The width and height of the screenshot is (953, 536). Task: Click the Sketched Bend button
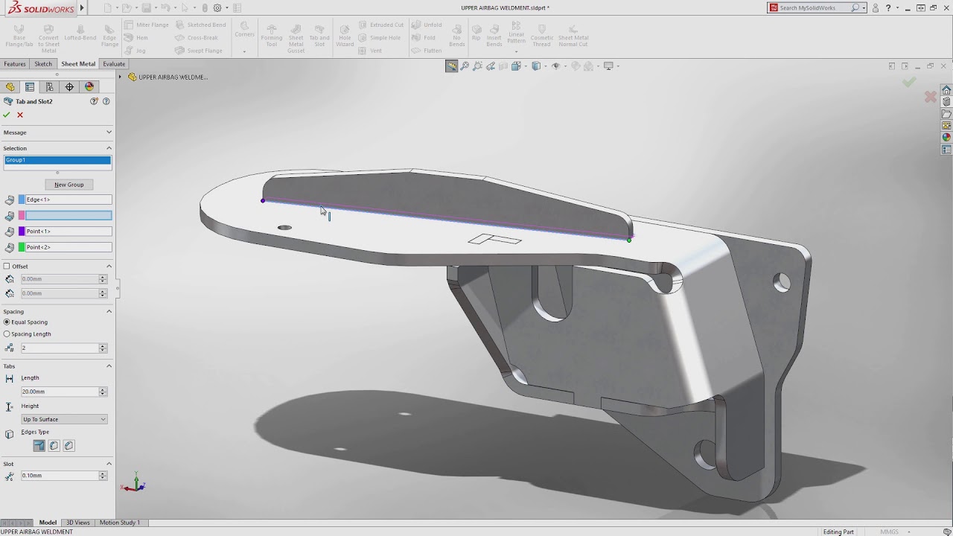point(200,25)
